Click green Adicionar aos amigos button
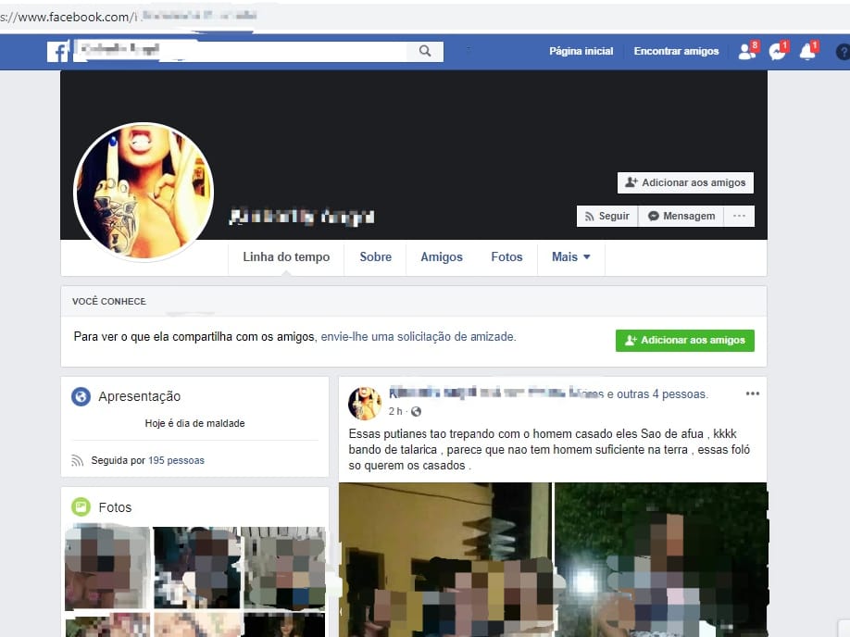 [684, 341]
